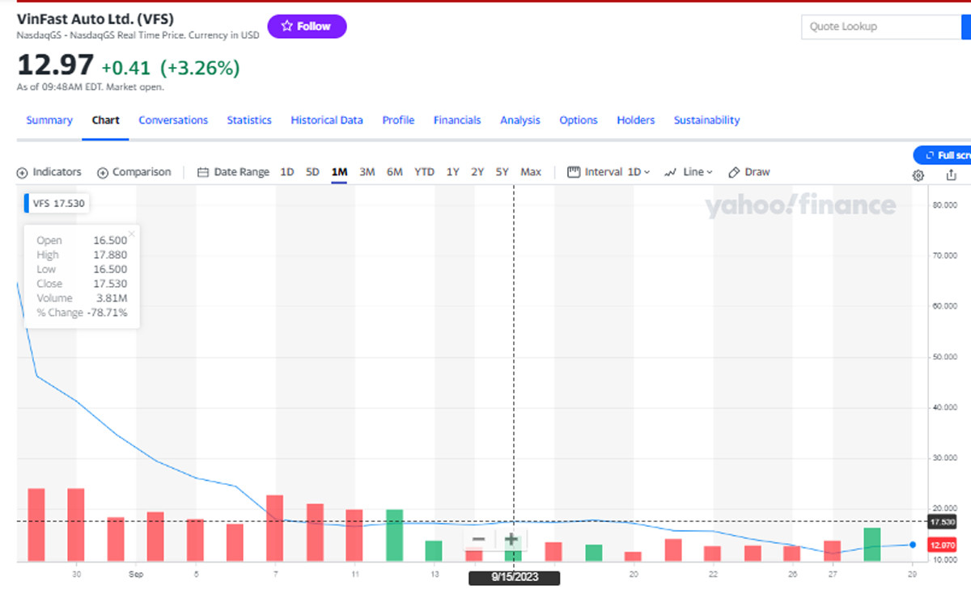Switch to the Historical Data tab
The width and height of the screenshot is (971, 594).
327,120
